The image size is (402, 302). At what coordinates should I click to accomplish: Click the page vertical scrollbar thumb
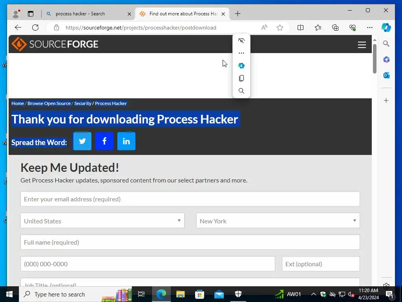[375, 59]
